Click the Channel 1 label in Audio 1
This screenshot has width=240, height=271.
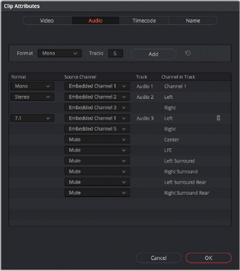point(175,86)
